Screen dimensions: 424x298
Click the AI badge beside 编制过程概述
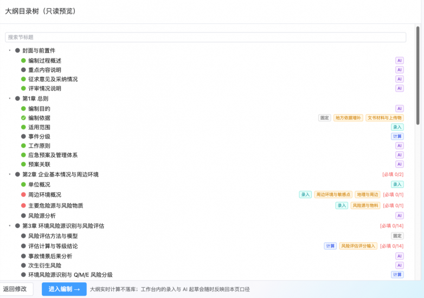[399, 61]
